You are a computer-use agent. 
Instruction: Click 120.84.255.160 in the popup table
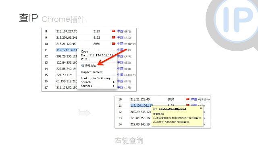(x=141, y=118)
